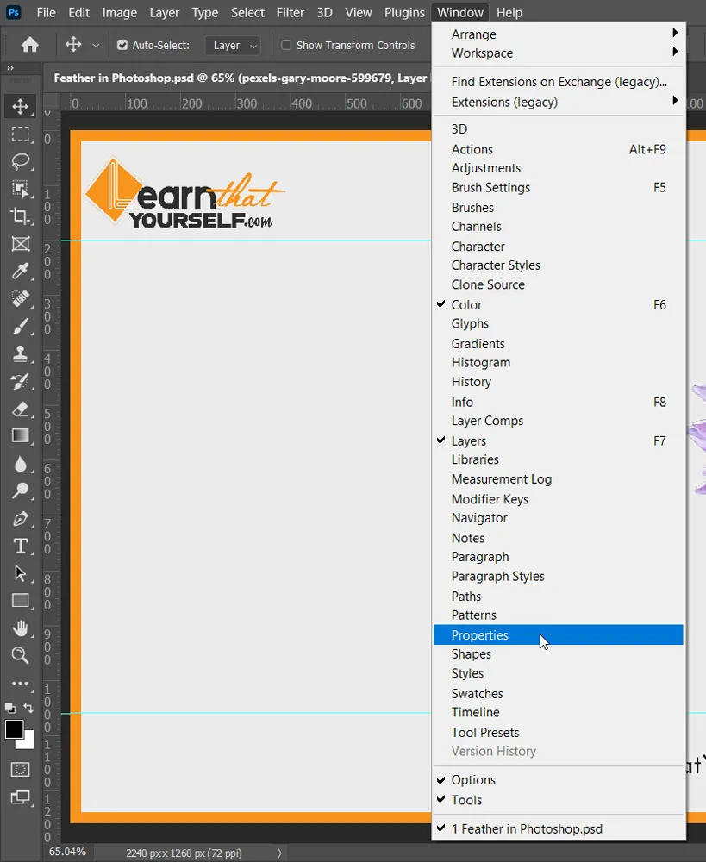Open the Filter menu
Viewport: 706px width, 862px height.
click(290, 12)
